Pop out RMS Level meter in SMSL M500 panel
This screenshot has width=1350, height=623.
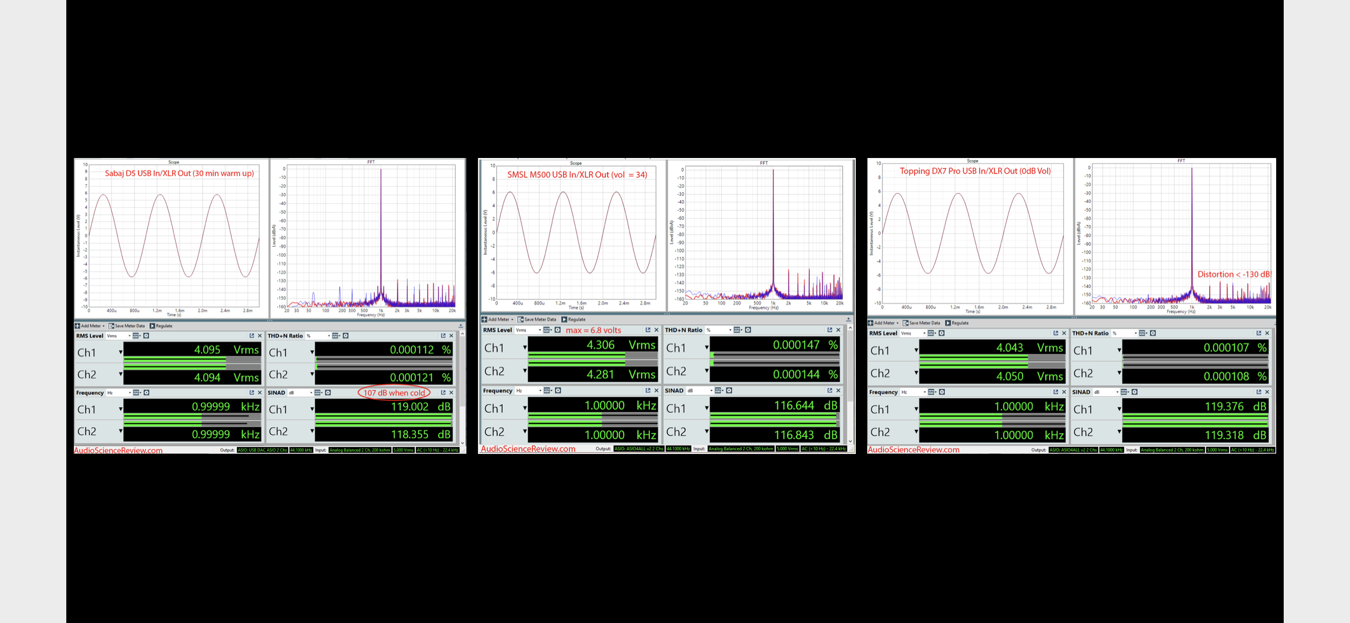(x=648, y=330)
